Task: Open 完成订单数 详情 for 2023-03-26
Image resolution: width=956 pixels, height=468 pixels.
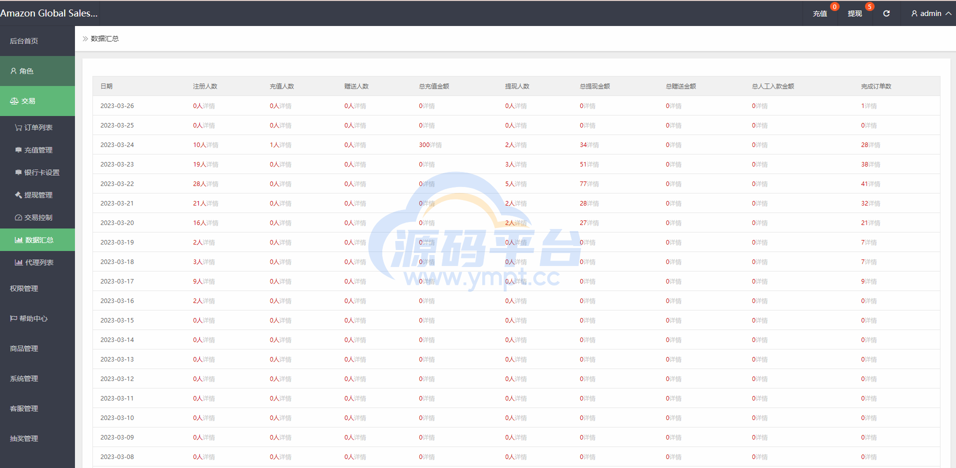Action: click(x=871, y=106)
